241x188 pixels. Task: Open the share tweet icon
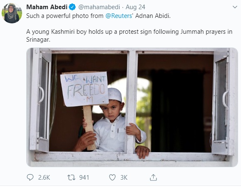point(153,178)
